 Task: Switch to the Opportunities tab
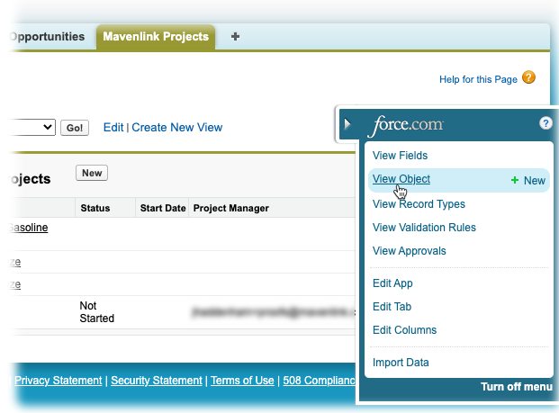pyautogui.click(x=47, y=37)
